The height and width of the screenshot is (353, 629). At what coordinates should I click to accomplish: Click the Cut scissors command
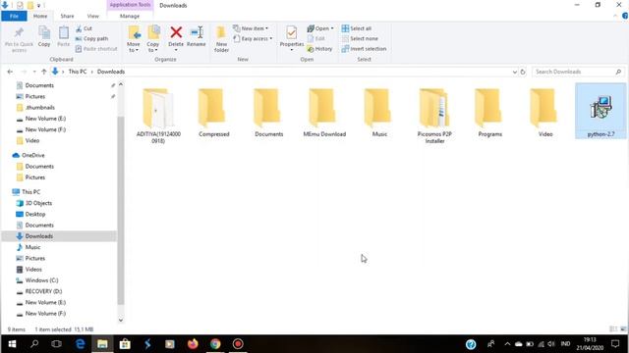84,28
